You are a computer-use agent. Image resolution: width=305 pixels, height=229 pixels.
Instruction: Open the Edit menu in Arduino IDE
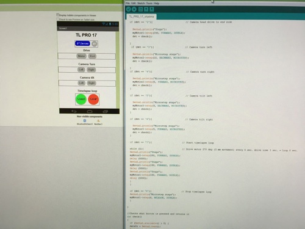(x=134, y=3)
